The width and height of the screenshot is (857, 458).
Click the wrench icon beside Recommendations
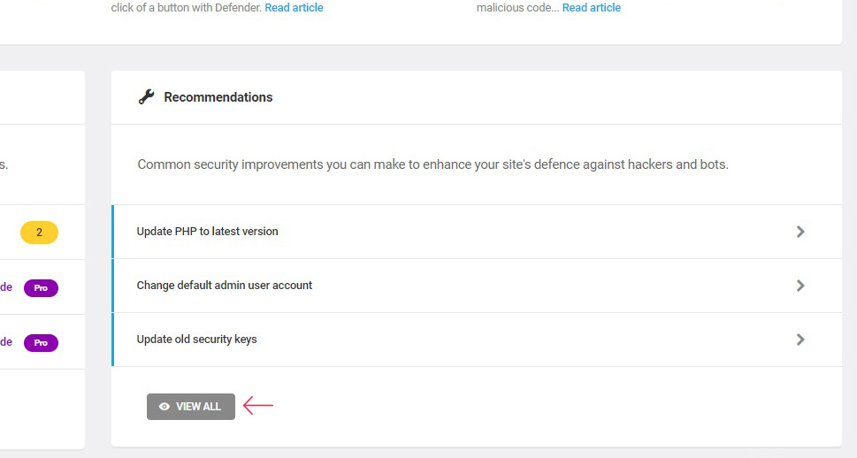(146, 96)
